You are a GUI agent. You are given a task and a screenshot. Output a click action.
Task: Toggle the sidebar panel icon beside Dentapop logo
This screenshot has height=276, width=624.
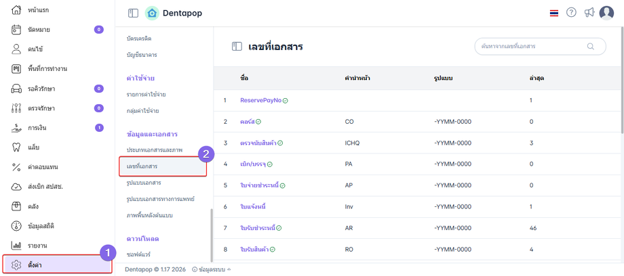pos(133,13)
